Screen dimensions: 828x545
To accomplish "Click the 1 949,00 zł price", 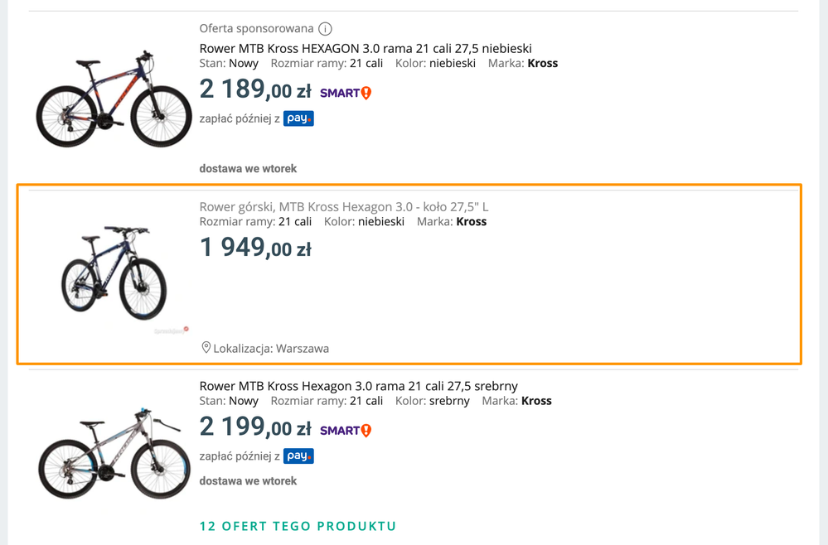I will [255, 248].
